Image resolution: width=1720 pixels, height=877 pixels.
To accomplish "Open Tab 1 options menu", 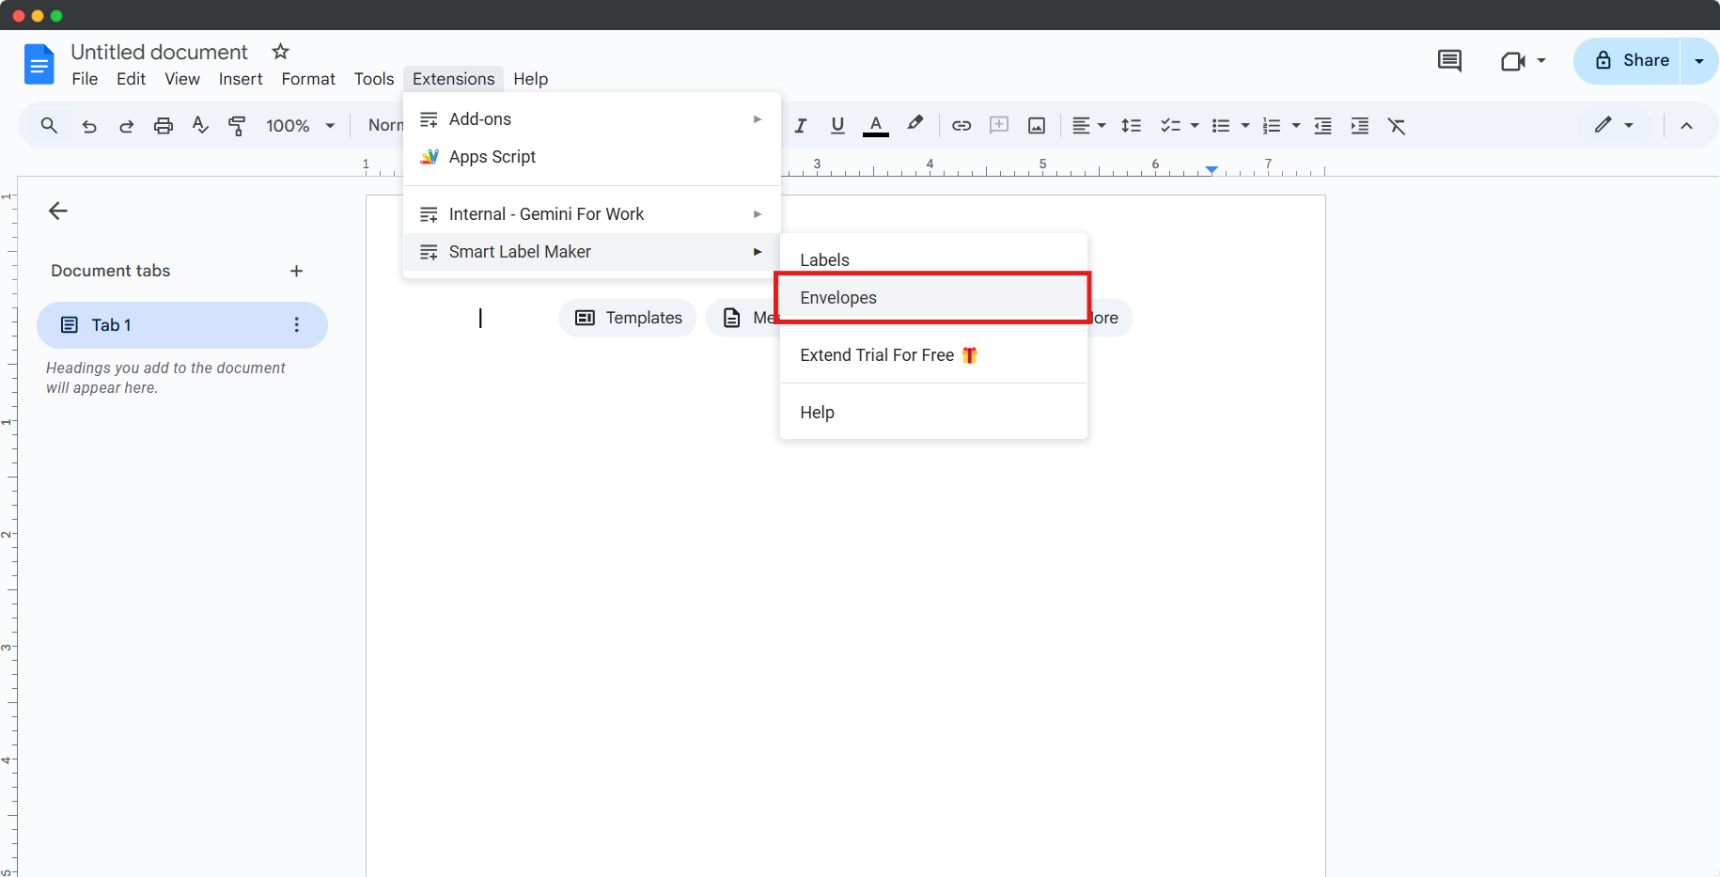I will pos(297,325).
